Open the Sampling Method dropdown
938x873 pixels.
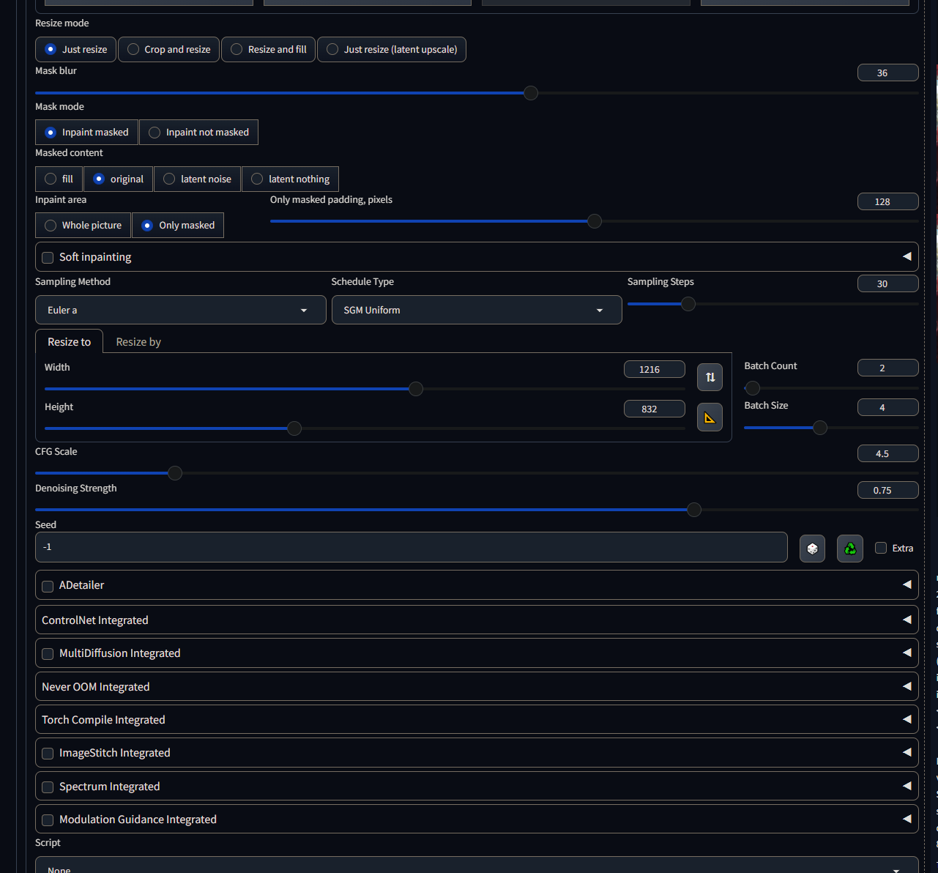(x=181, y=310)
